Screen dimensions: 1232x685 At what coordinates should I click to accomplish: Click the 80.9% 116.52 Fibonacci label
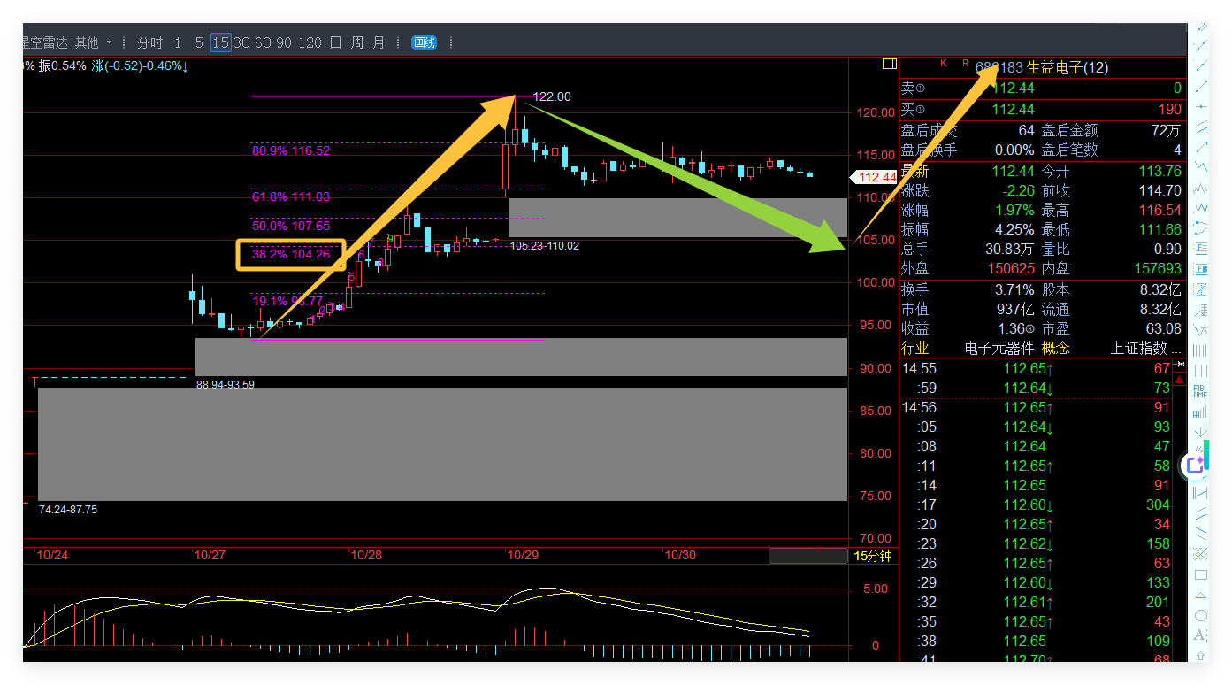click(291, 150)
